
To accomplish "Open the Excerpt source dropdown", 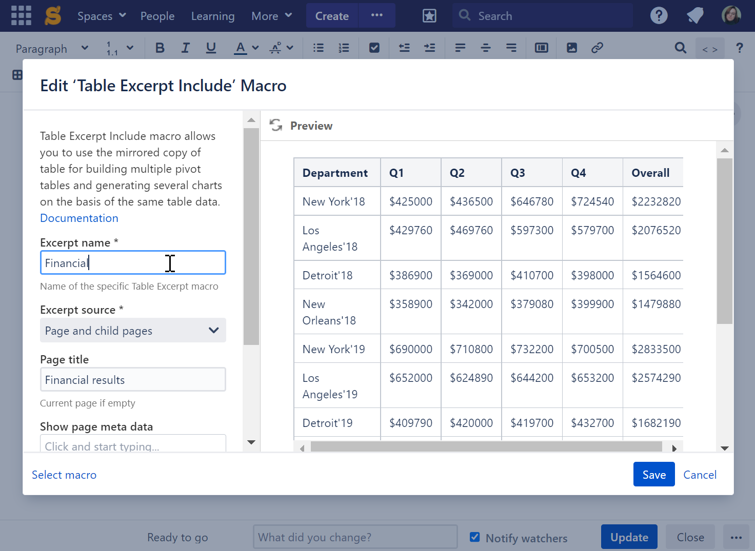I will tap(133, 331).
